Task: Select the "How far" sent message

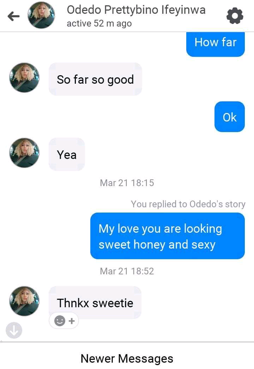Action: (x=215, y=43)
